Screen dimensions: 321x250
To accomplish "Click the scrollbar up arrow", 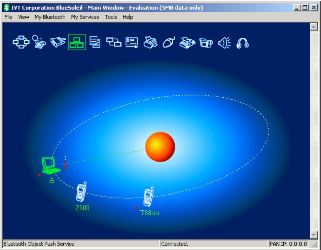I will point(314,27).
